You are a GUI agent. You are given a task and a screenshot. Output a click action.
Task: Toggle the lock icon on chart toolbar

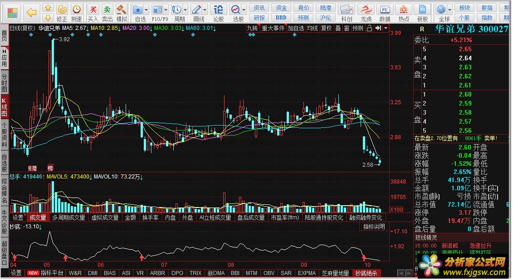tap(369, 29)
